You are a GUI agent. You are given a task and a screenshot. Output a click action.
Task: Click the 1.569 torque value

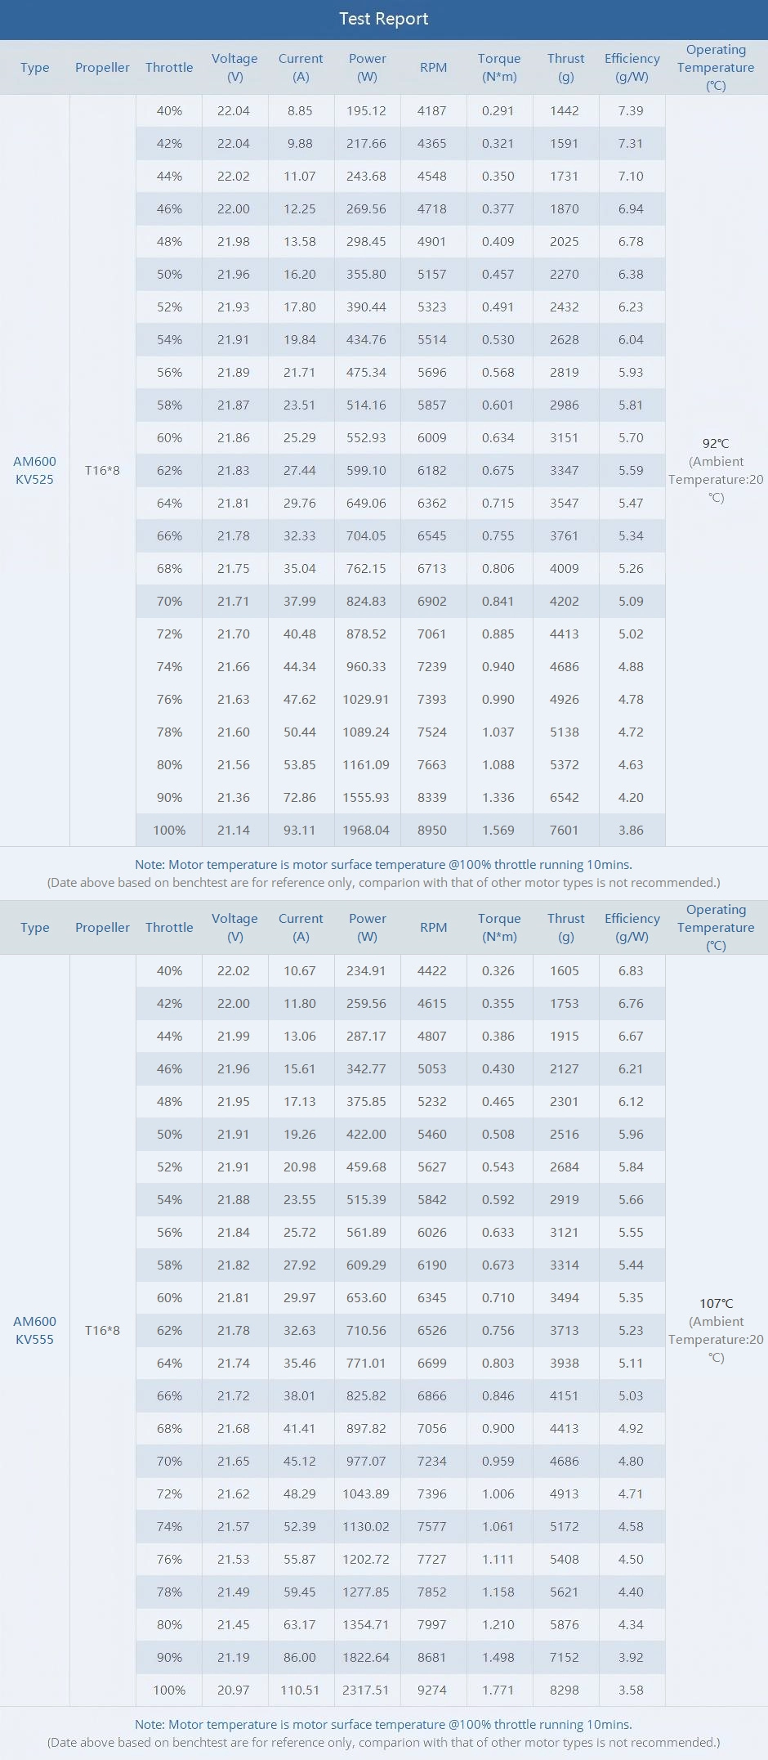click(x=498, y=830)
